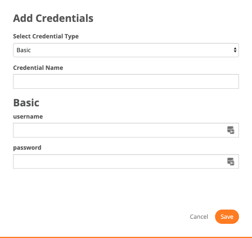Click the blank space below the password field
Viewport: 252px width, 238px height.
(126, 188)
